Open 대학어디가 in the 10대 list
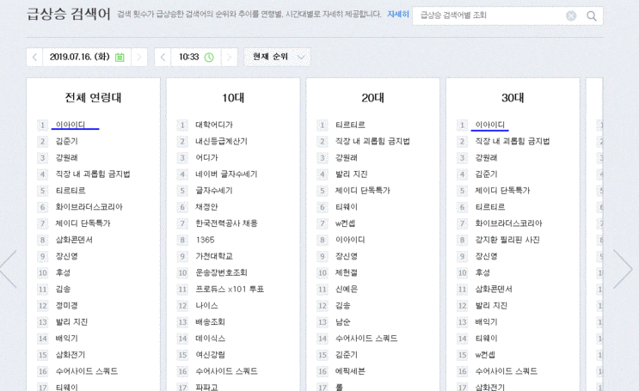This screenshot has height=391, width=639. point(214,125)
